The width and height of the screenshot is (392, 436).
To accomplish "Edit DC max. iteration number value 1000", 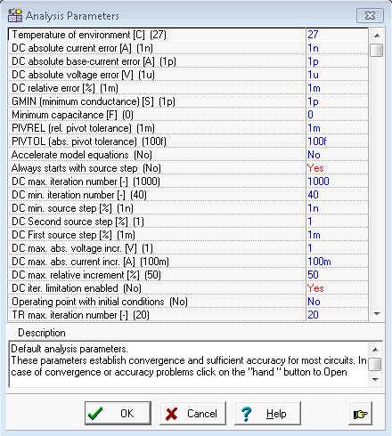I will [337, 182].
